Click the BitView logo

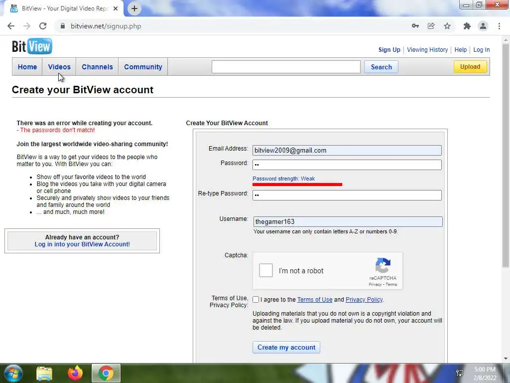32,46
